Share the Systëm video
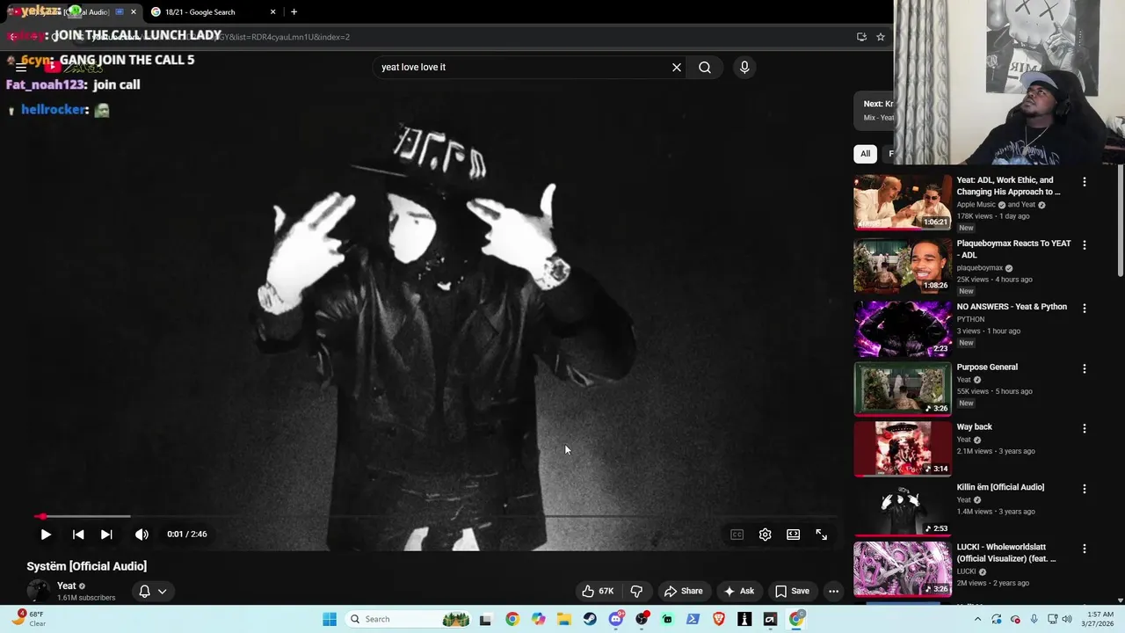 [x=683, y=591]
